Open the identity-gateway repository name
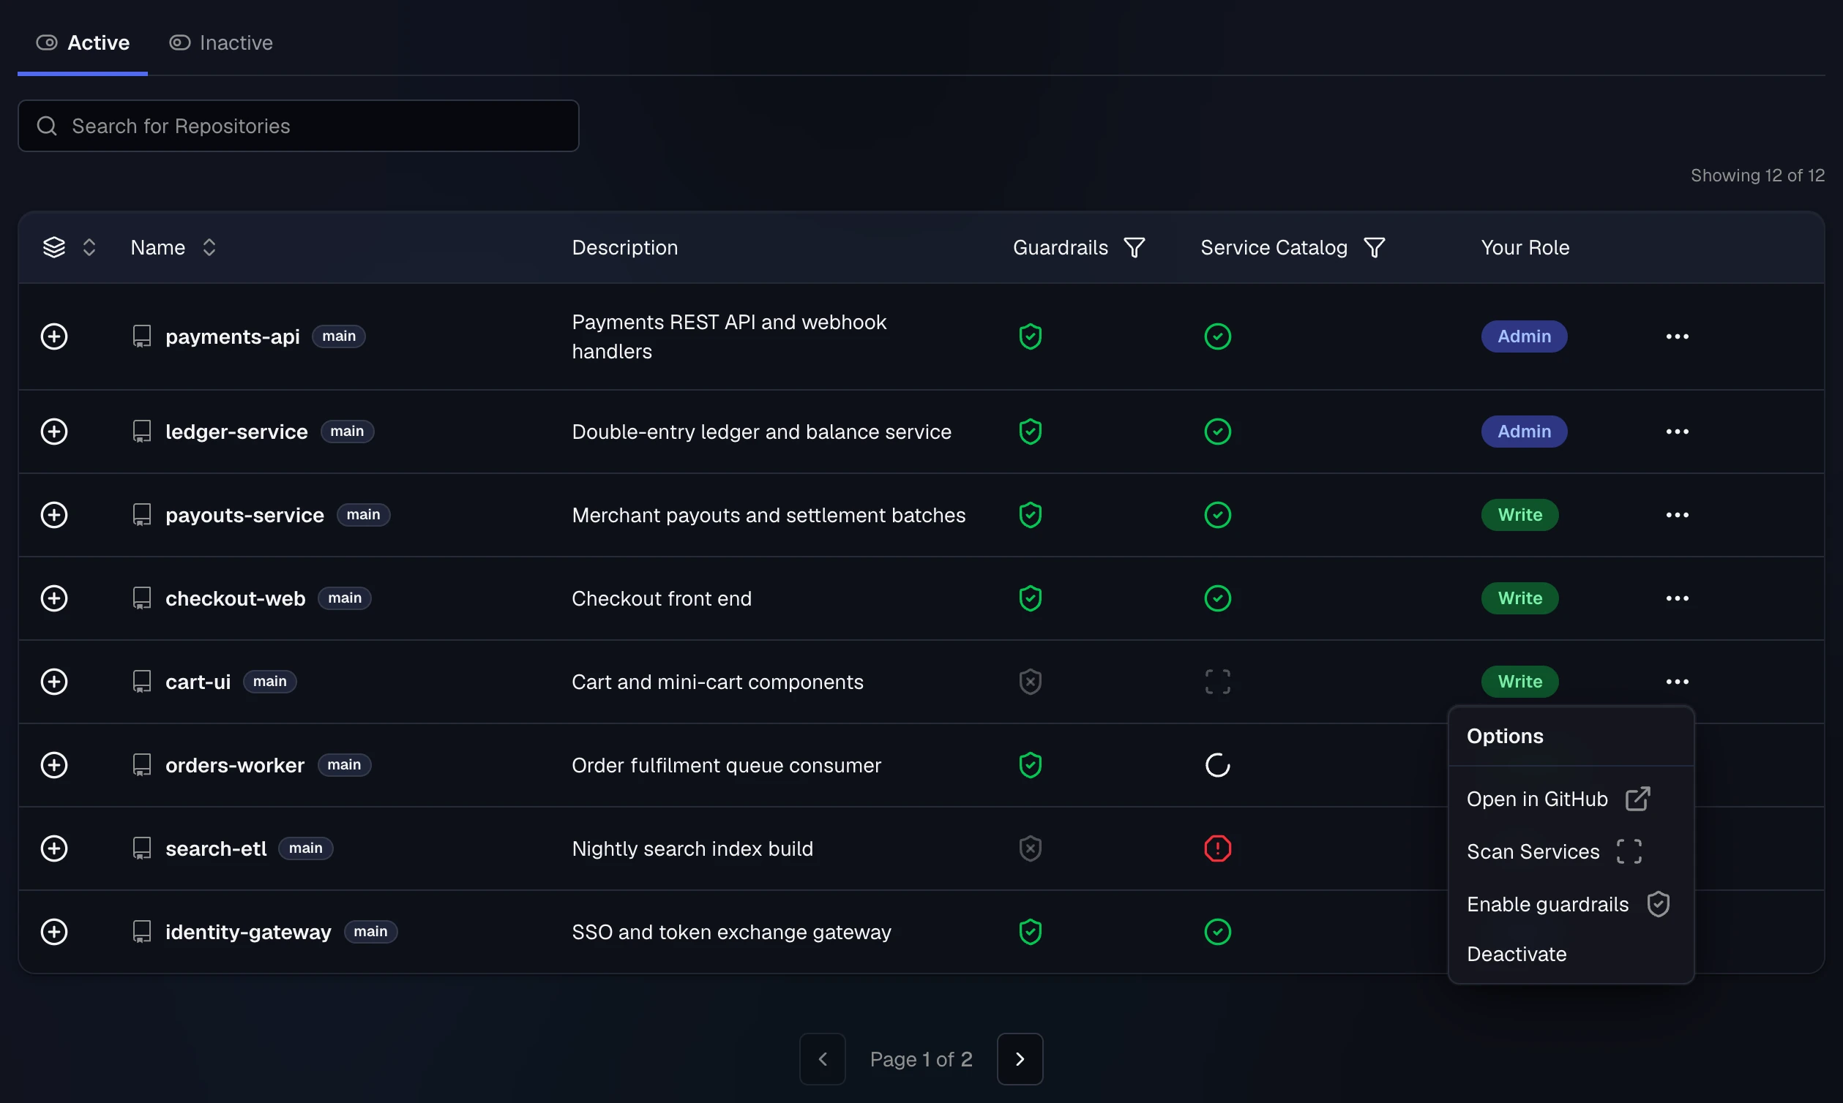Image resolution: width=1843 pixels, height=1103 pixels. [247, 931]
